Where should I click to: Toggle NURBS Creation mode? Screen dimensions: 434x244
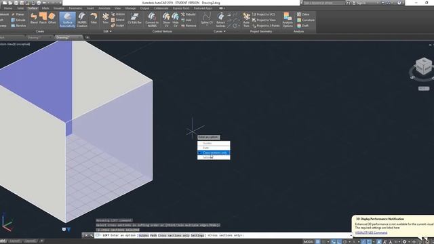tap(82, 20)
